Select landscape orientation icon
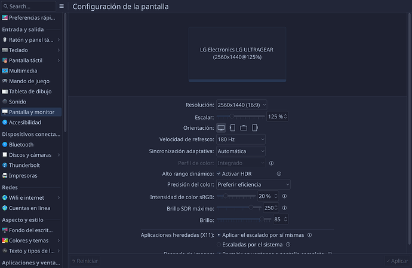Viewport: 412px width, 268px height. click(221, 128)
